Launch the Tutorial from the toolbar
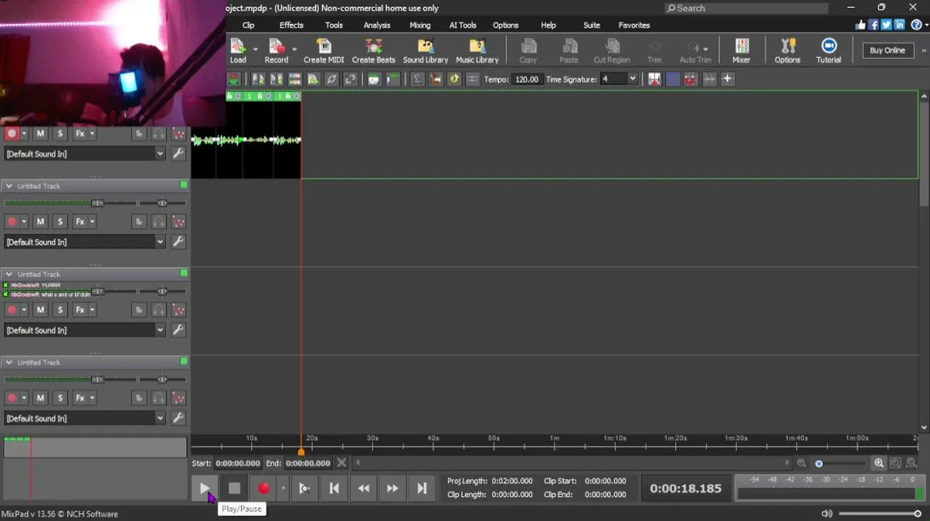Viewport: 930px width, 521px height. click(x=829, y=51)
